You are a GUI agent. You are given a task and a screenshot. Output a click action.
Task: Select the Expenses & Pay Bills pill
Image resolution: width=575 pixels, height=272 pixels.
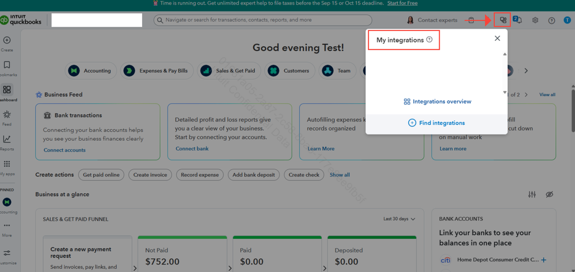point(157,71)
